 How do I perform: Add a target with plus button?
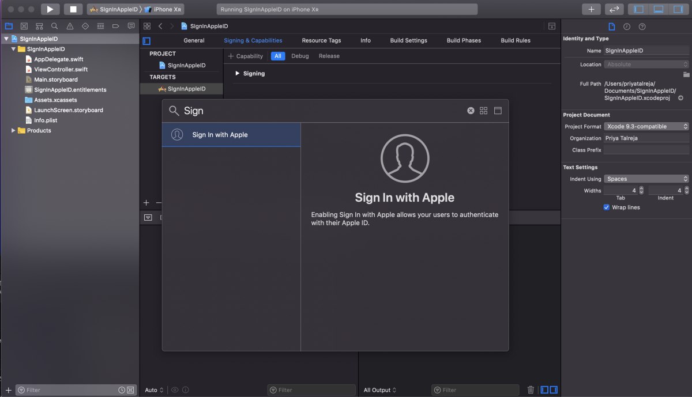tap(146, 203)
